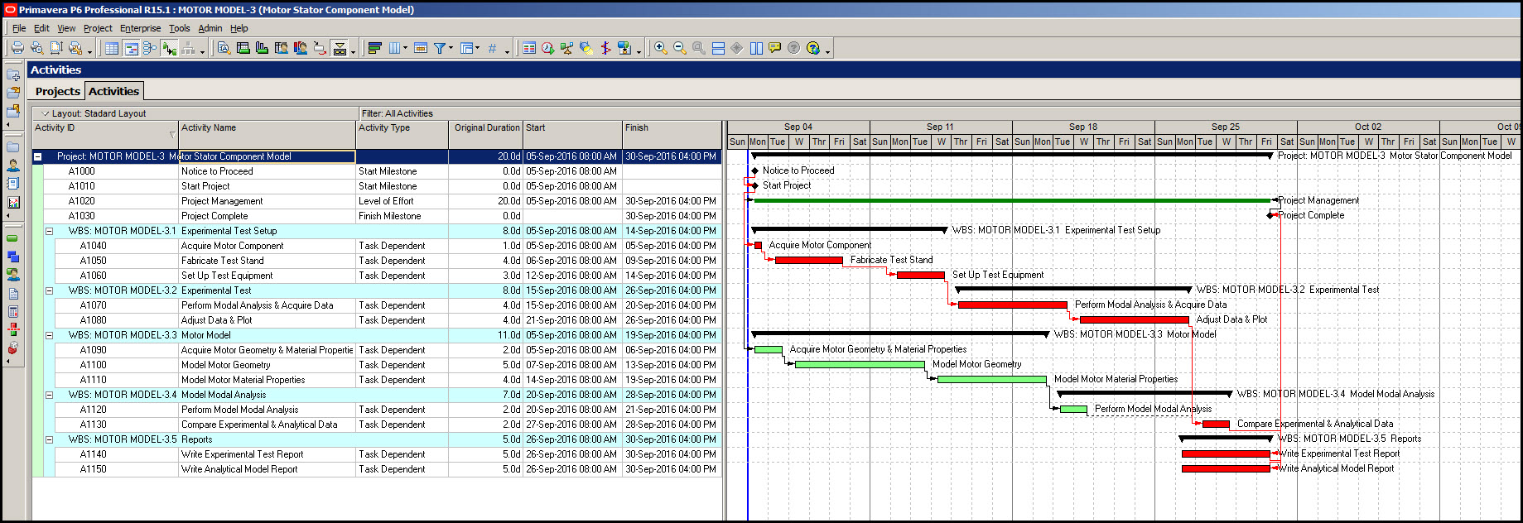Open the Project menu
1523x523 pixels.
[98, 28]
